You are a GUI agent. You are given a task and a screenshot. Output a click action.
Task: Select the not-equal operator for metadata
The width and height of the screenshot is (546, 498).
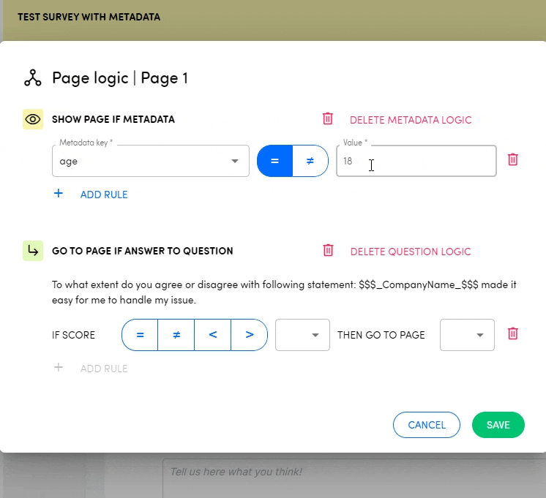tap(310, 161)
